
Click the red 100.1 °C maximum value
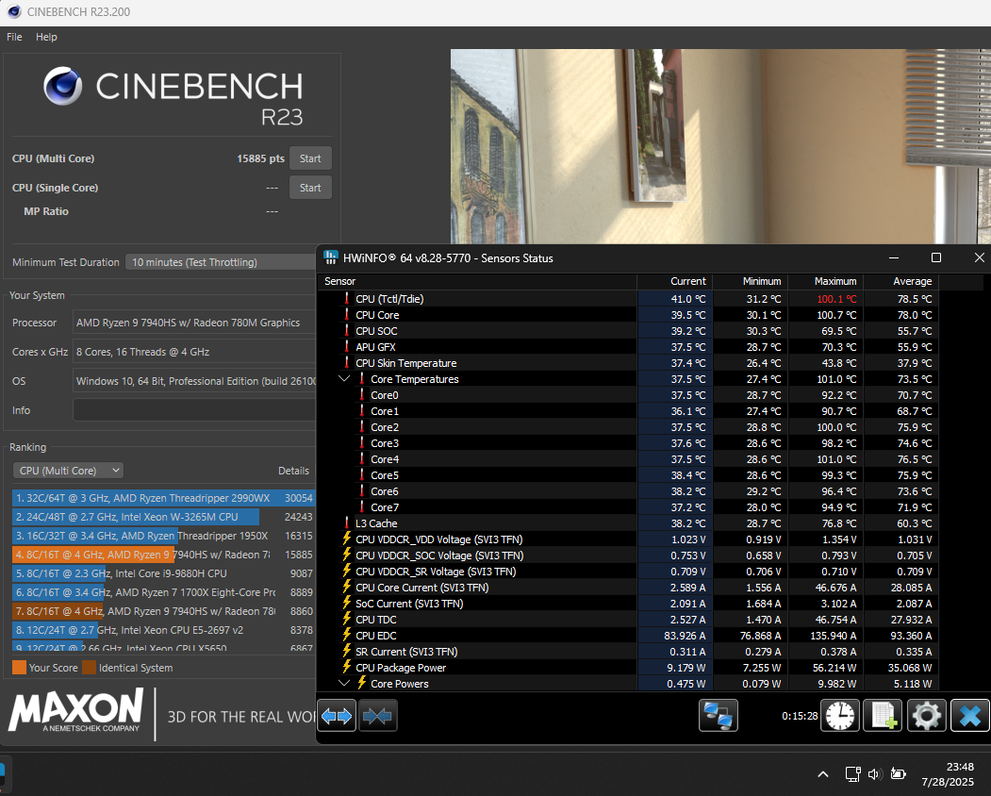(x=836, y=298)
